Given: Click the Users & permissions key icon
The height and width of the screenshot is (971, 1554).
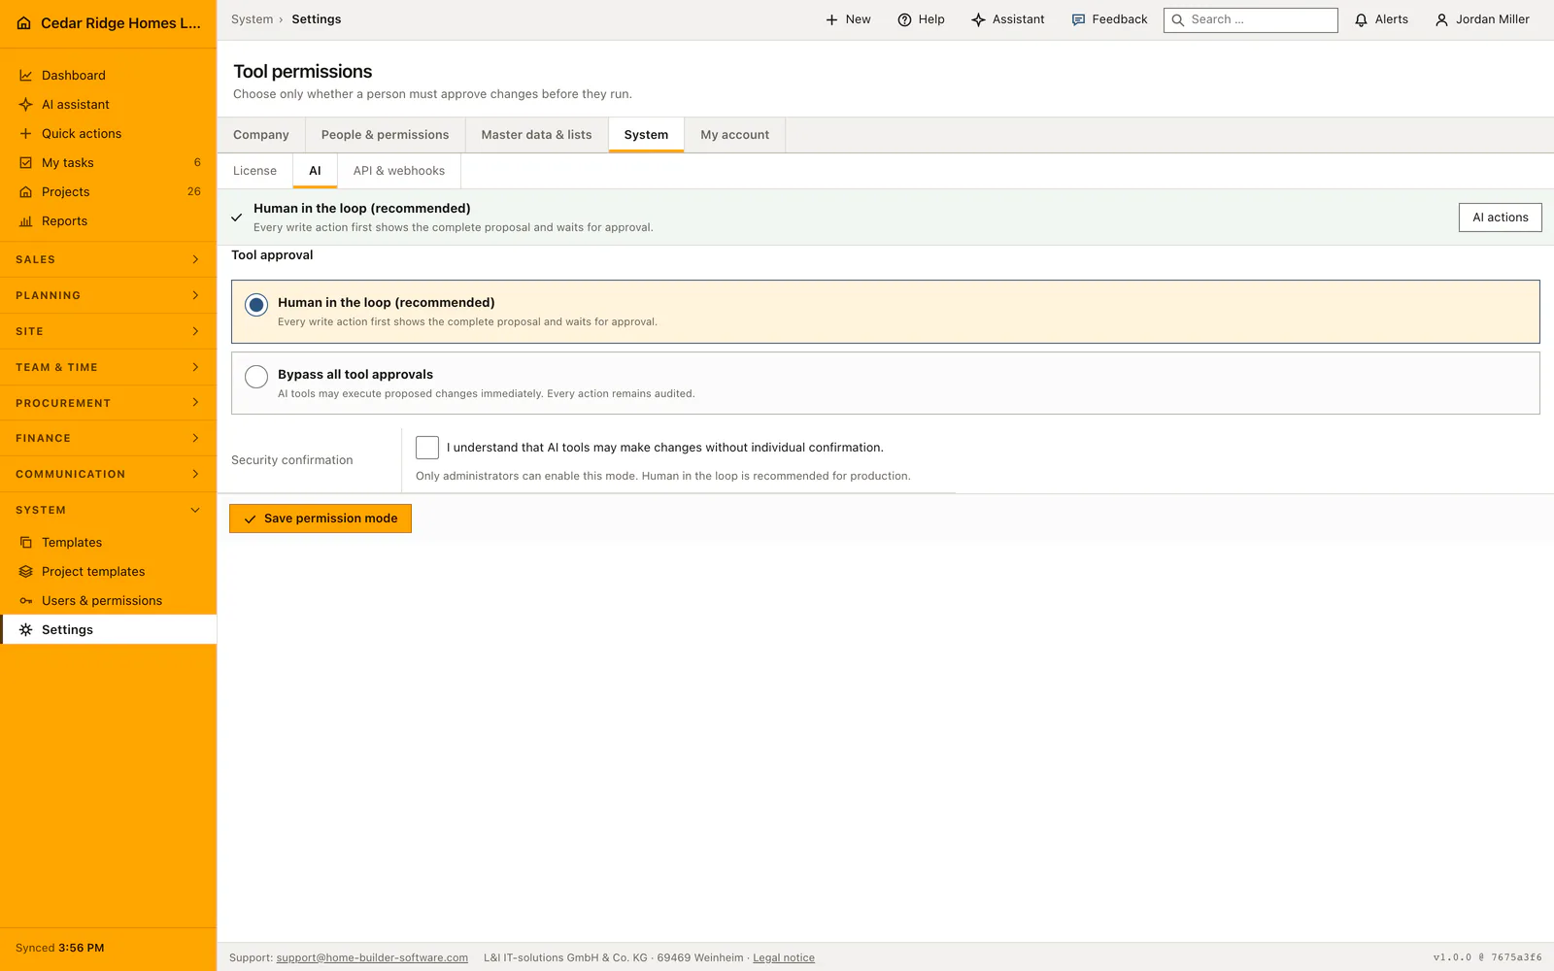Looking at the screenshot, I should [x=26, y=601].
